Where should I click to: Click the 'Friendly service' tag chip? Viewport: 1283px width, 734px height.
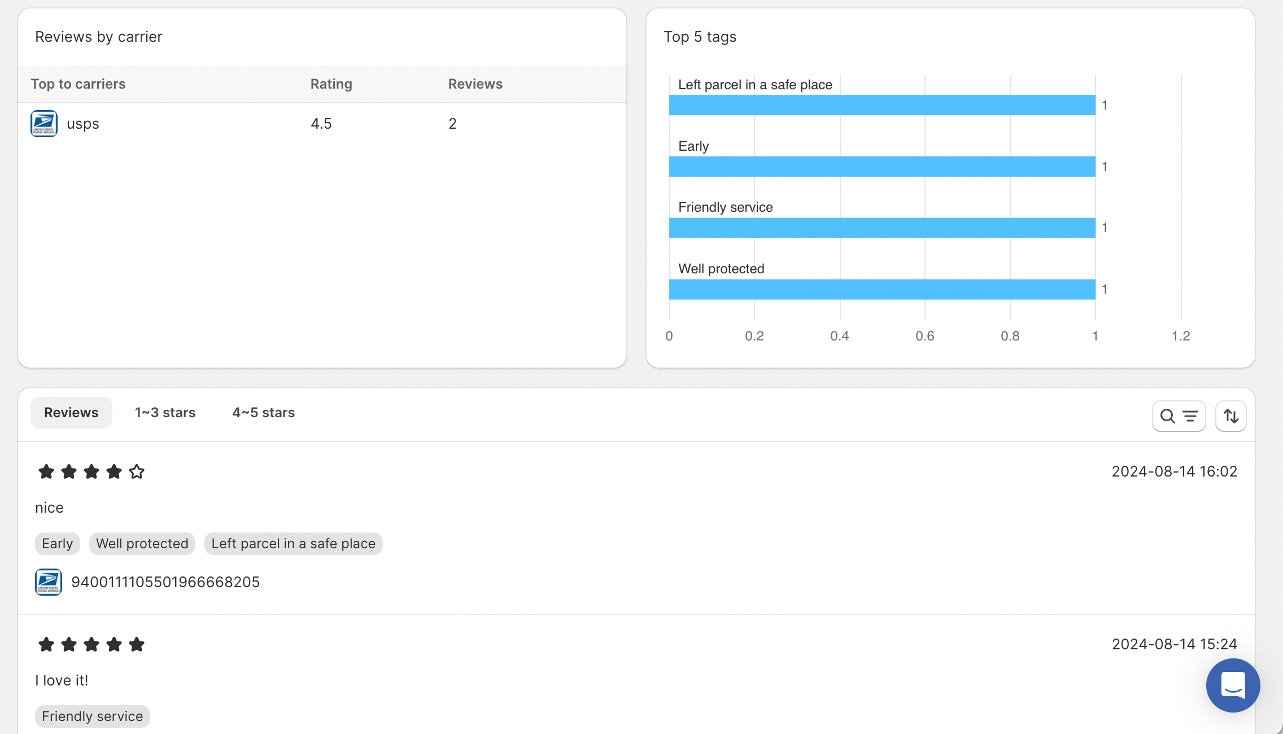tap(93, 716)
